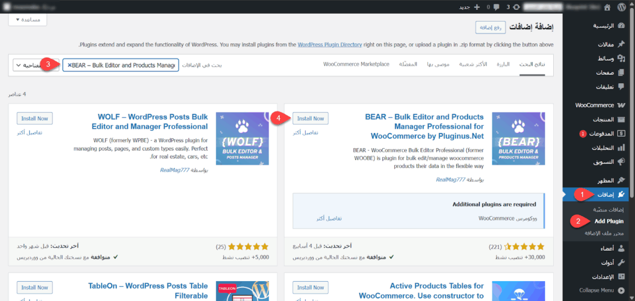This screenshot has height=301, width=635.
Task: Open More details for required WooCommerce plugin
Action: (x=329, y=219)
